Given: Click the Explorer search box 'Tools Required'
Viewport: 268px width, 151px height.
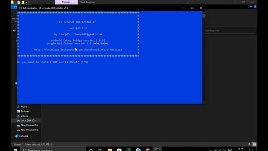Looking at the screenshot, I should (x=230, y=31).
